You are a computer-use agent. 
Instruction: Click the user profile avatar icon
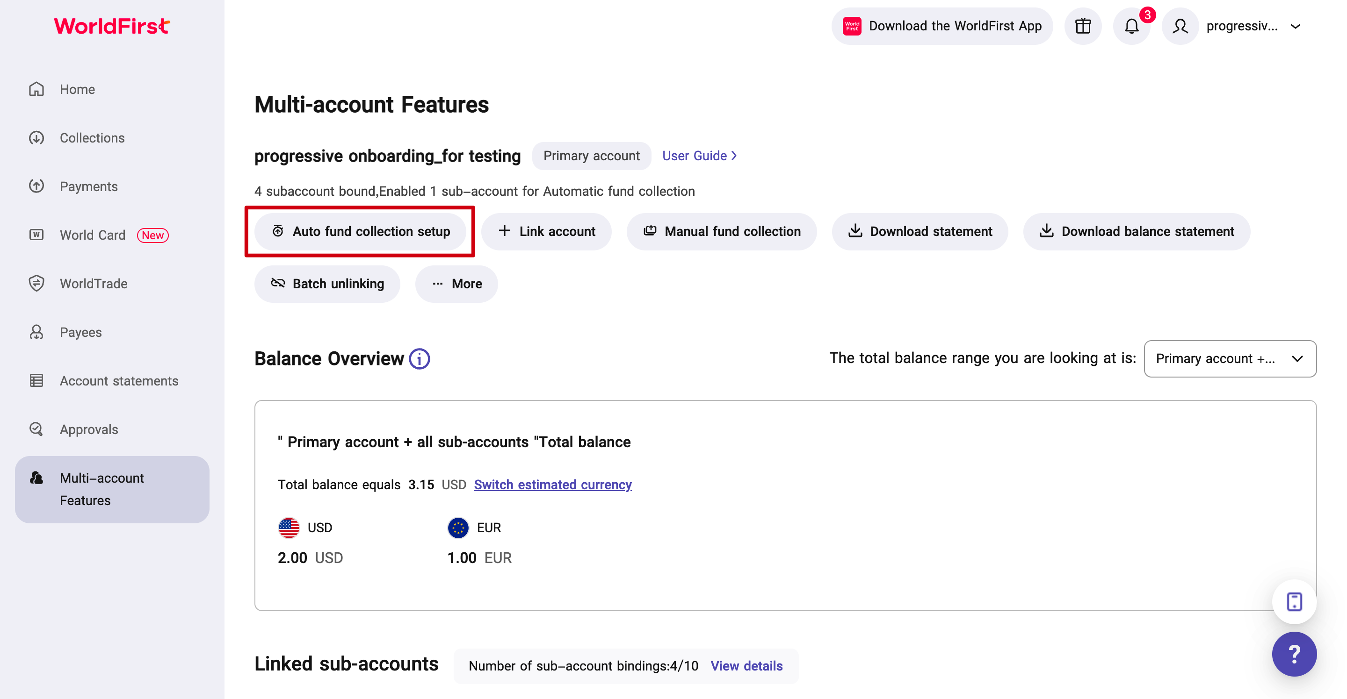coord(1180,26)
